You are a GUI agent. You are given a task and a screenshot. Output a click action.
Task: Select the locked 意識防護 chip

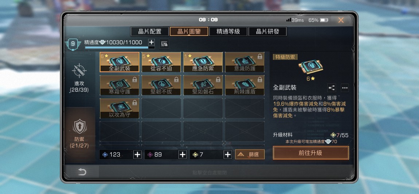(x=244, y=62)
